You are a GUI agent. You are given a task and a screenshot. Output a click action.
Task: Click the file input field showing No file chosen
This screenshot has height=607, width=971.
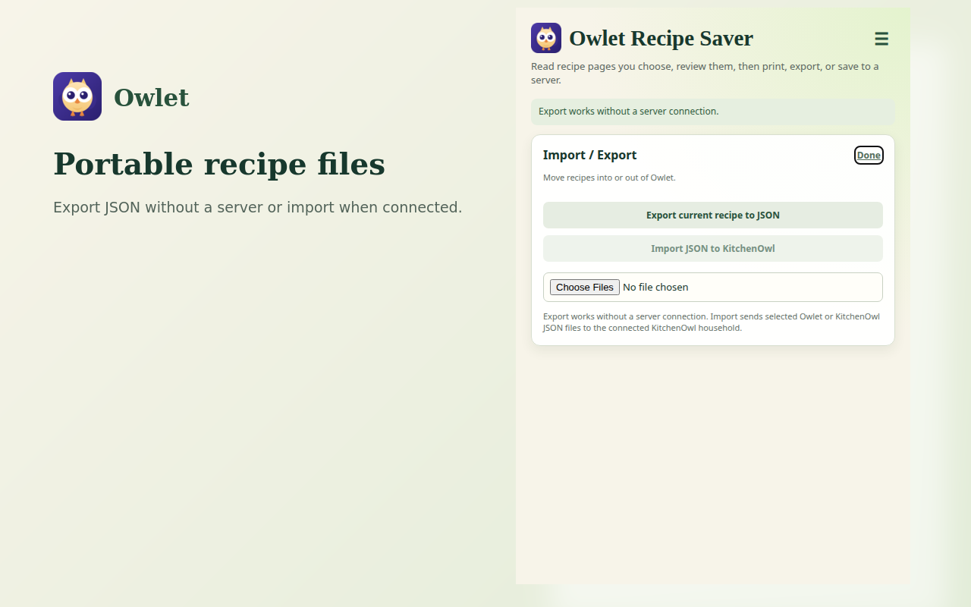pos(713,287)
